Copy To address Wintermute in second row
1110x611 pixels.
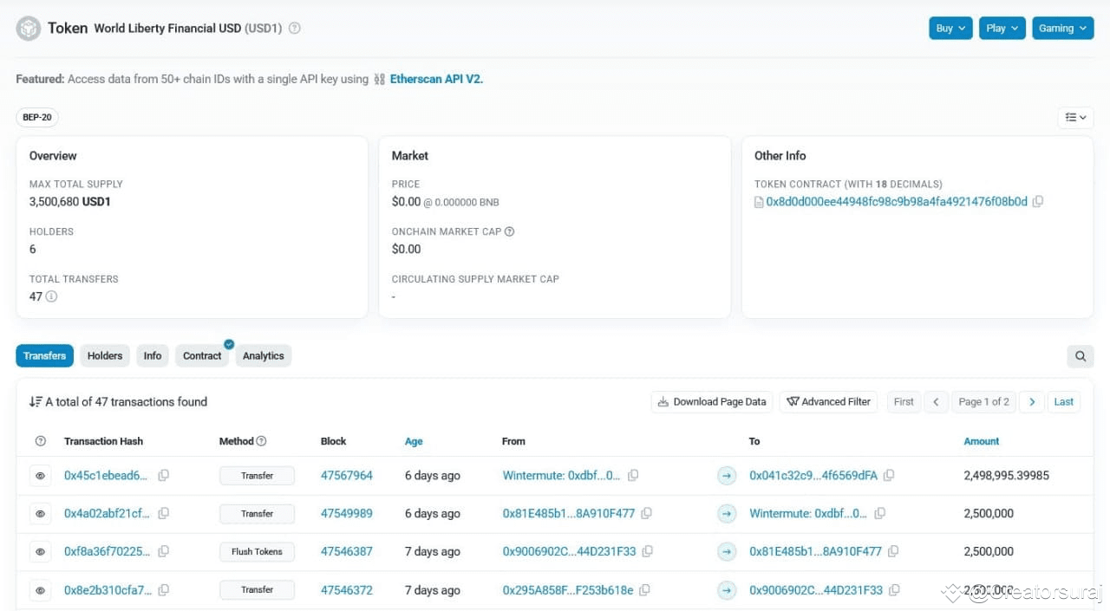[879, 513]
